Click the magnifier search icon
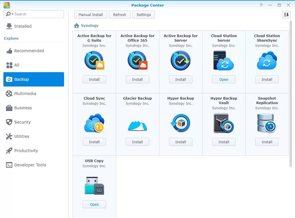This screenshot has height=218, width=295. [8, 14]
